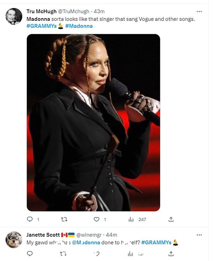Enlarge the photo of singer with microphone
Screen dimensions: 213x261
click(93, 122)
